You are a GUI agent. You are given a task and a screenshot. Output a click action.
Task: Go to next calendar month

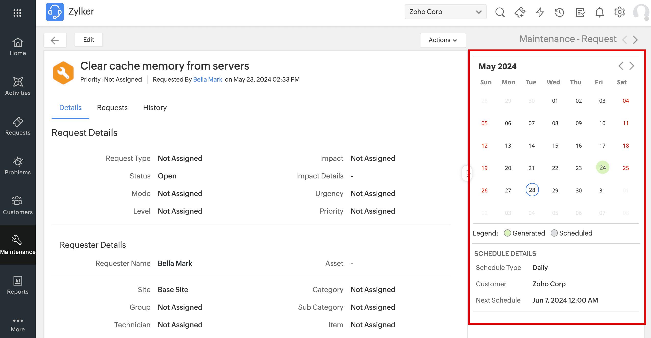click(x=632, y=66)
